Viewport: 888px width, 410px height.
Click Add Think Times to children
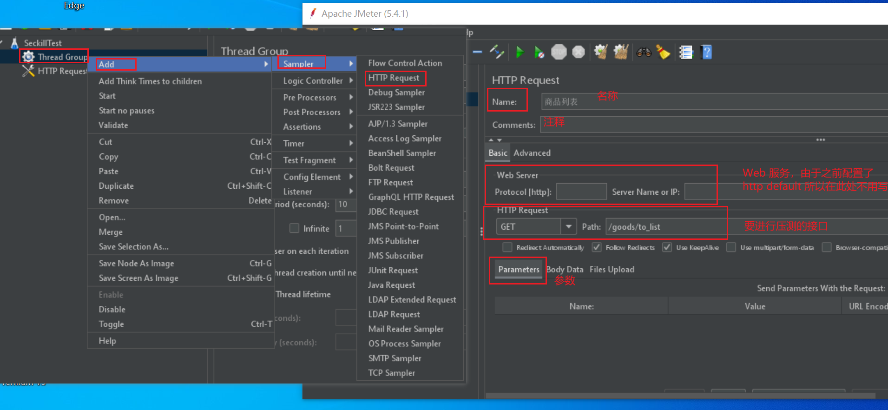point(181,81)
